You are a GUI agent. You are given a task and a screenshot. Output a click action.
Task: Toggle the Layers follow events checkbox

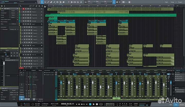point(18,19)
